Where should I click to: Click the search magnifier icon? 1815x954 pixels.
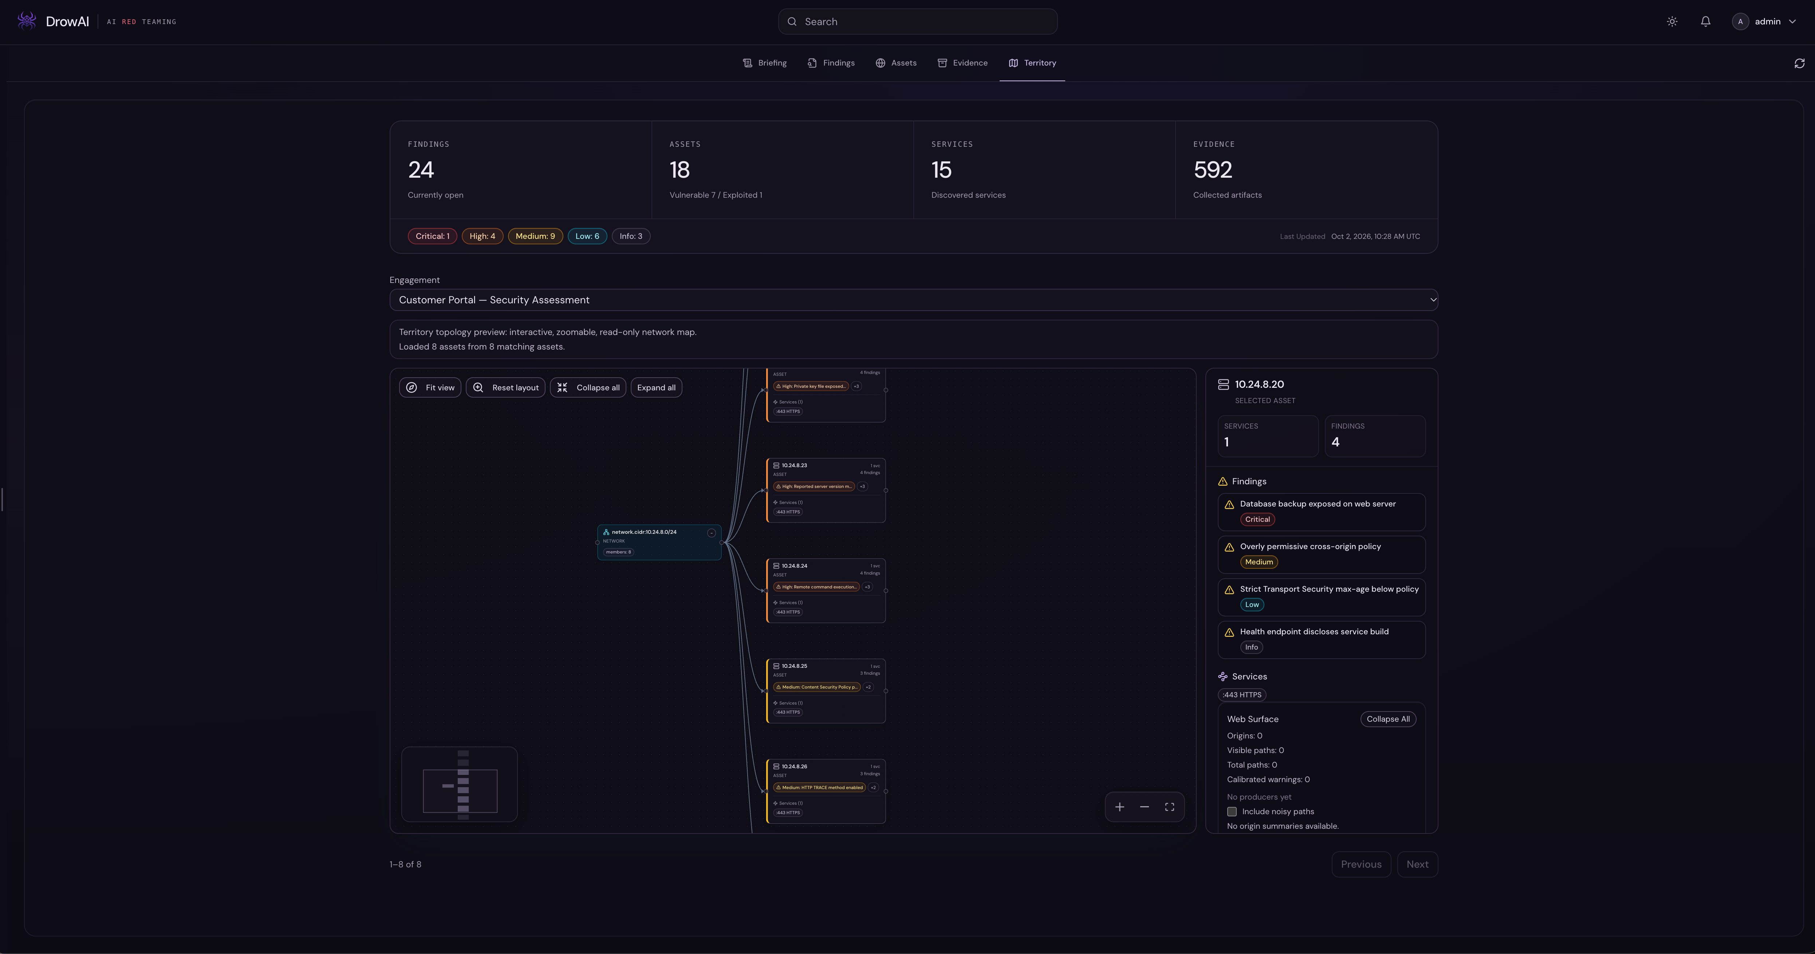pyautogui.click(x=792, y=22)
